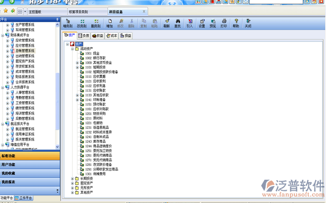Click the 增类别 (add category) toolbar icon

click(x=68, y=23)
